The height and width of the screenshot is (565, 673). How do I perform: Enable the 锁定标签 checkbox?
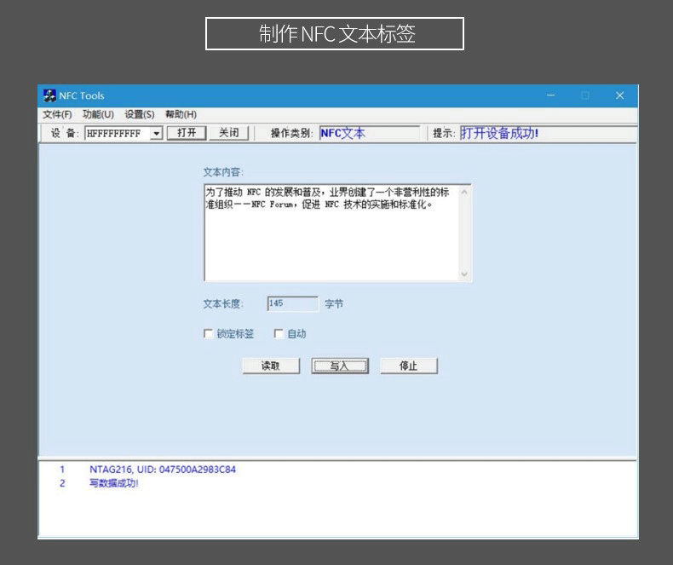pyautogui.click(x=208, y=333)
